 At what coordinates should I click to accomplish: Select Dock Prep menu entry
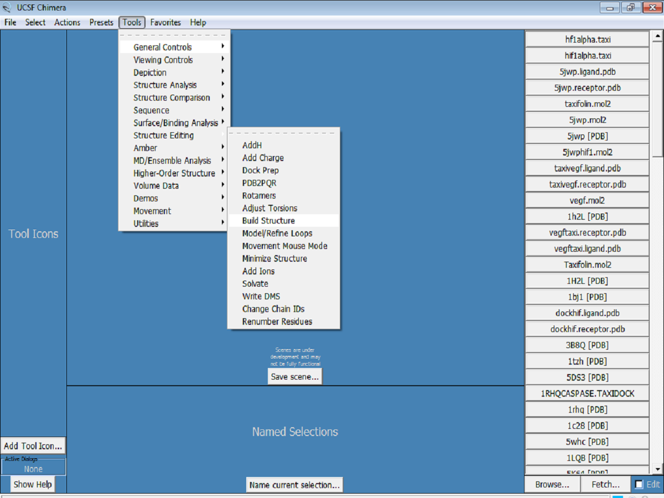284,170
